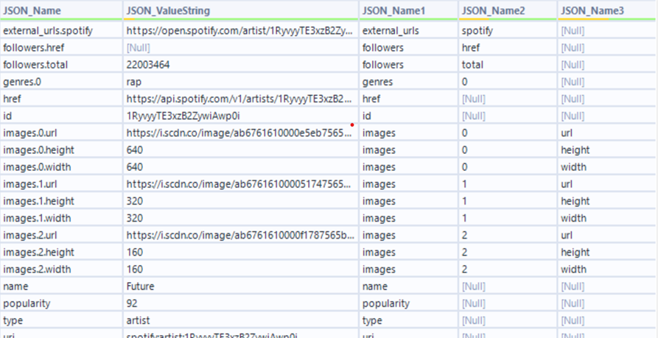Viewport: 658px width, 338px height.
Task: Select the href cell in JSON_Name2 followers row
Action: point(508,47)
